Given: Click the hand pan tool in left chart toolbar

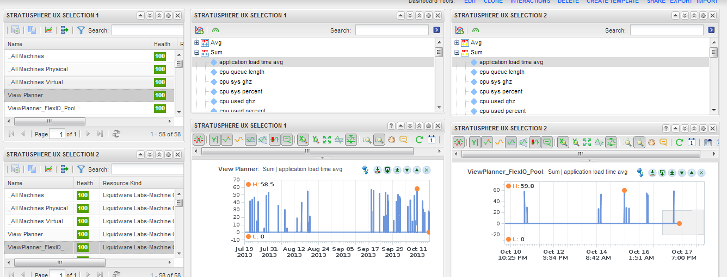Looking at the screenshot, I should (391, 140).
